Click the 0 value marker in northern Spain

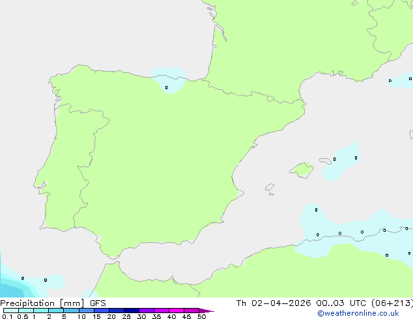click(x=167, y=87)
